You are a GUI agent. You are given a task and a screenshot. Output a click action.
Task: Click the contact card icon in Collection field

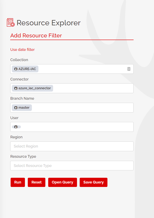coord(129,69)
